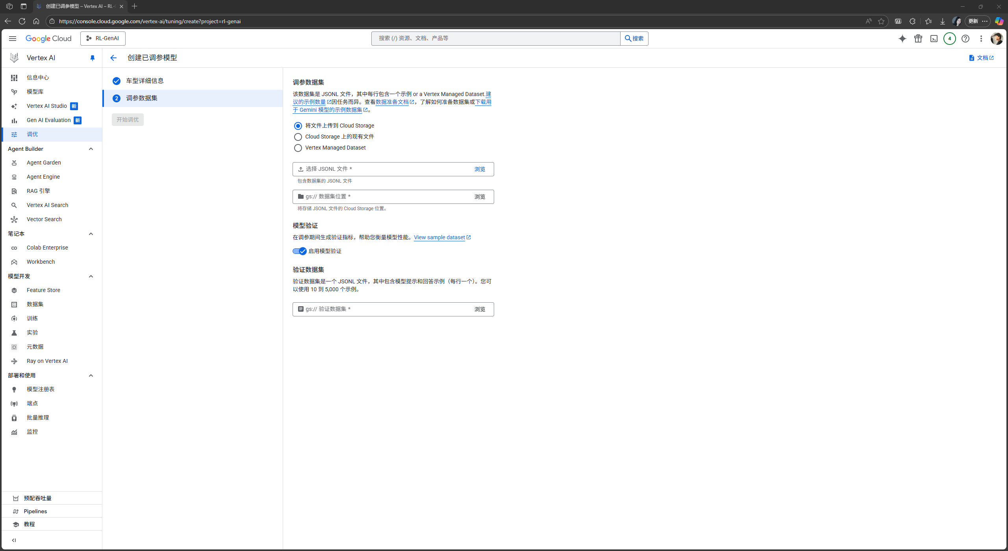
Task: Bookmark this page with star icon
Action: point(881,21)
